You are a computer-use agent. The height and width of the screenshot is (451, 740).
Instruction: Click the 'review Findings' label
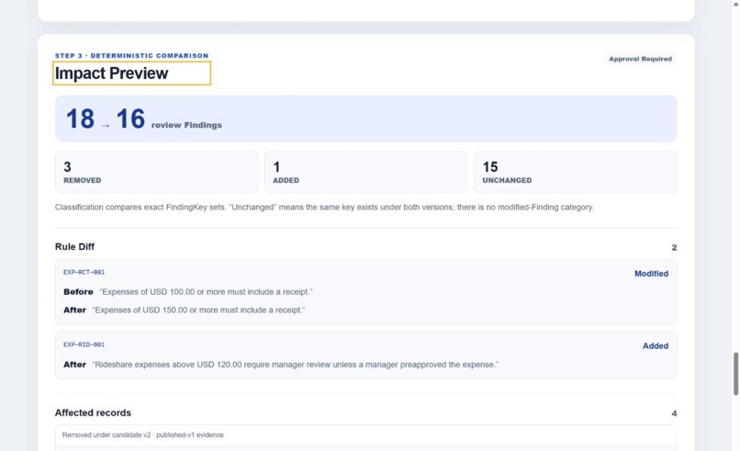point(186,125)
